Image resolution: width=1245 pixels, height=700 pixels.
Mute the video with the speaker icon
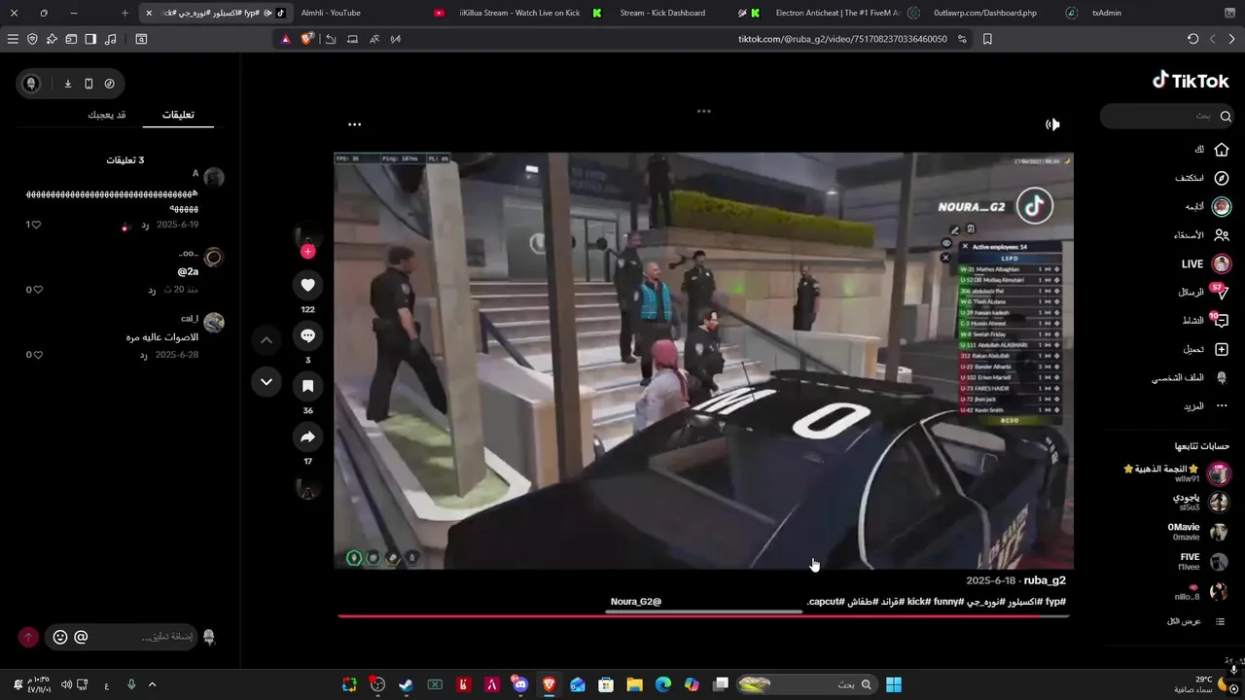[x=1052, y=124]
